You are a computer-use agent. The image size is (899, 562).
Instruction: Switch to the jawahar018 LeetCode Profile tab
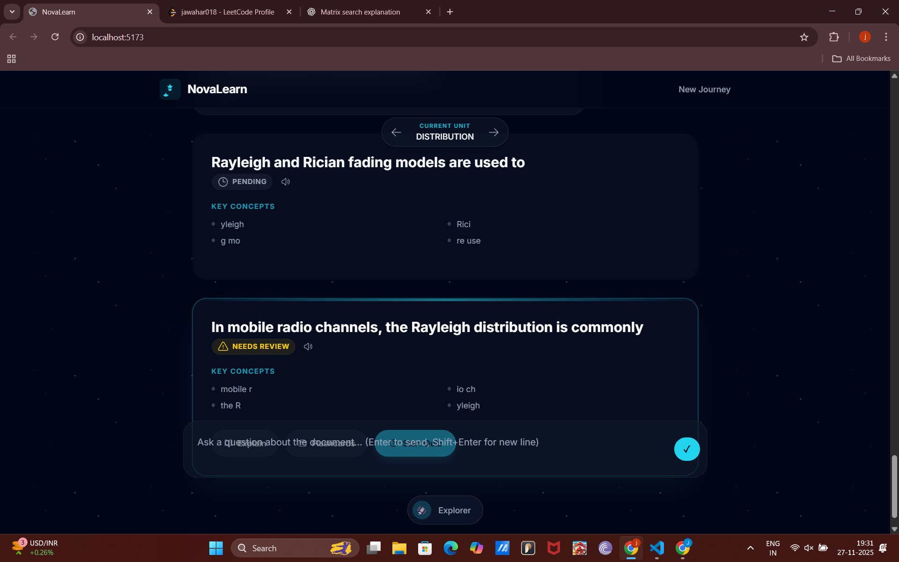tap(228, 12)
